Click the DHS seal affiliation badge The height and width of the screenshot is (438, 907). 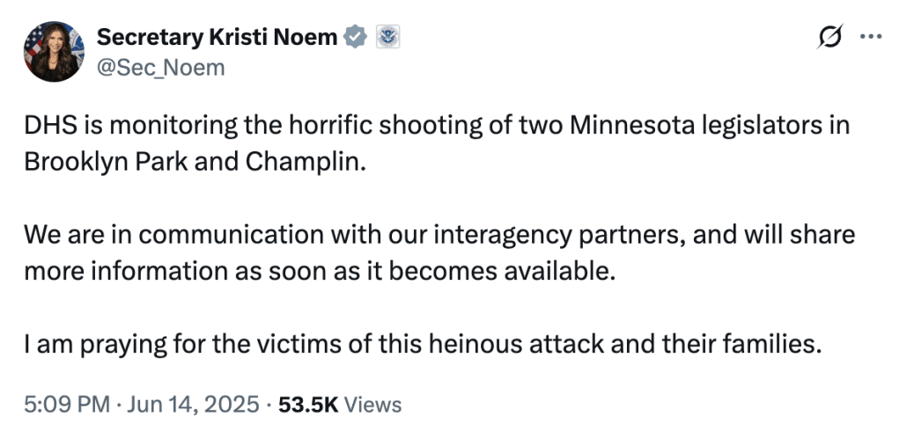coord(388,37)
